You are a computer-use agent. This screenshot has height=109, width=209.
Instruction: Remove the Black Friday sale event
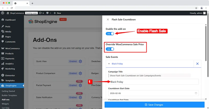197,64
